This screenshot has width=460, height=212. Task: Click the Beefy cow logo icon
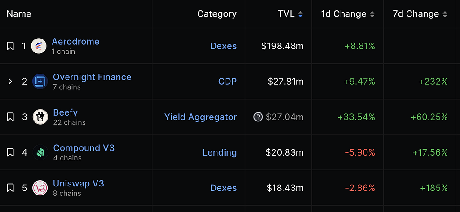(40, 117)
